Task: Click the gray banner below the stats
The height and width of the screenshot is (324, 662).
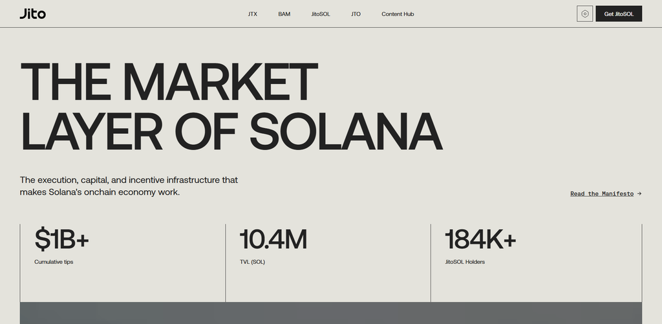Action: [331, 313]
